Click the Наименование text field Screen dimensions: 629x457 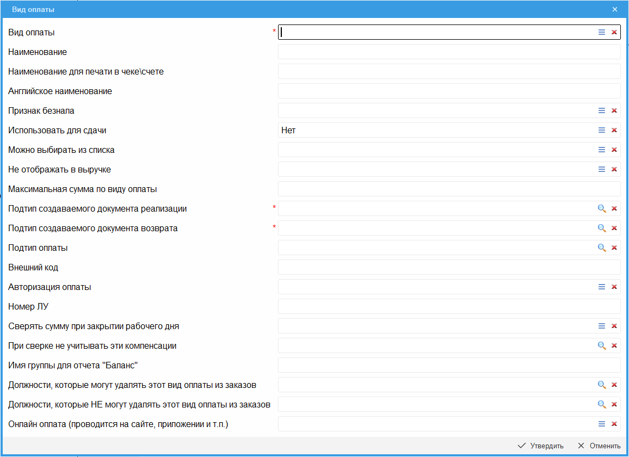click(x=449, y=52)
